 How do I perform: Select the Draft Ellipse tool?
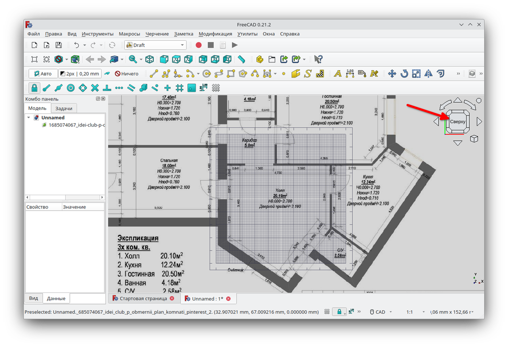(219, 74)
